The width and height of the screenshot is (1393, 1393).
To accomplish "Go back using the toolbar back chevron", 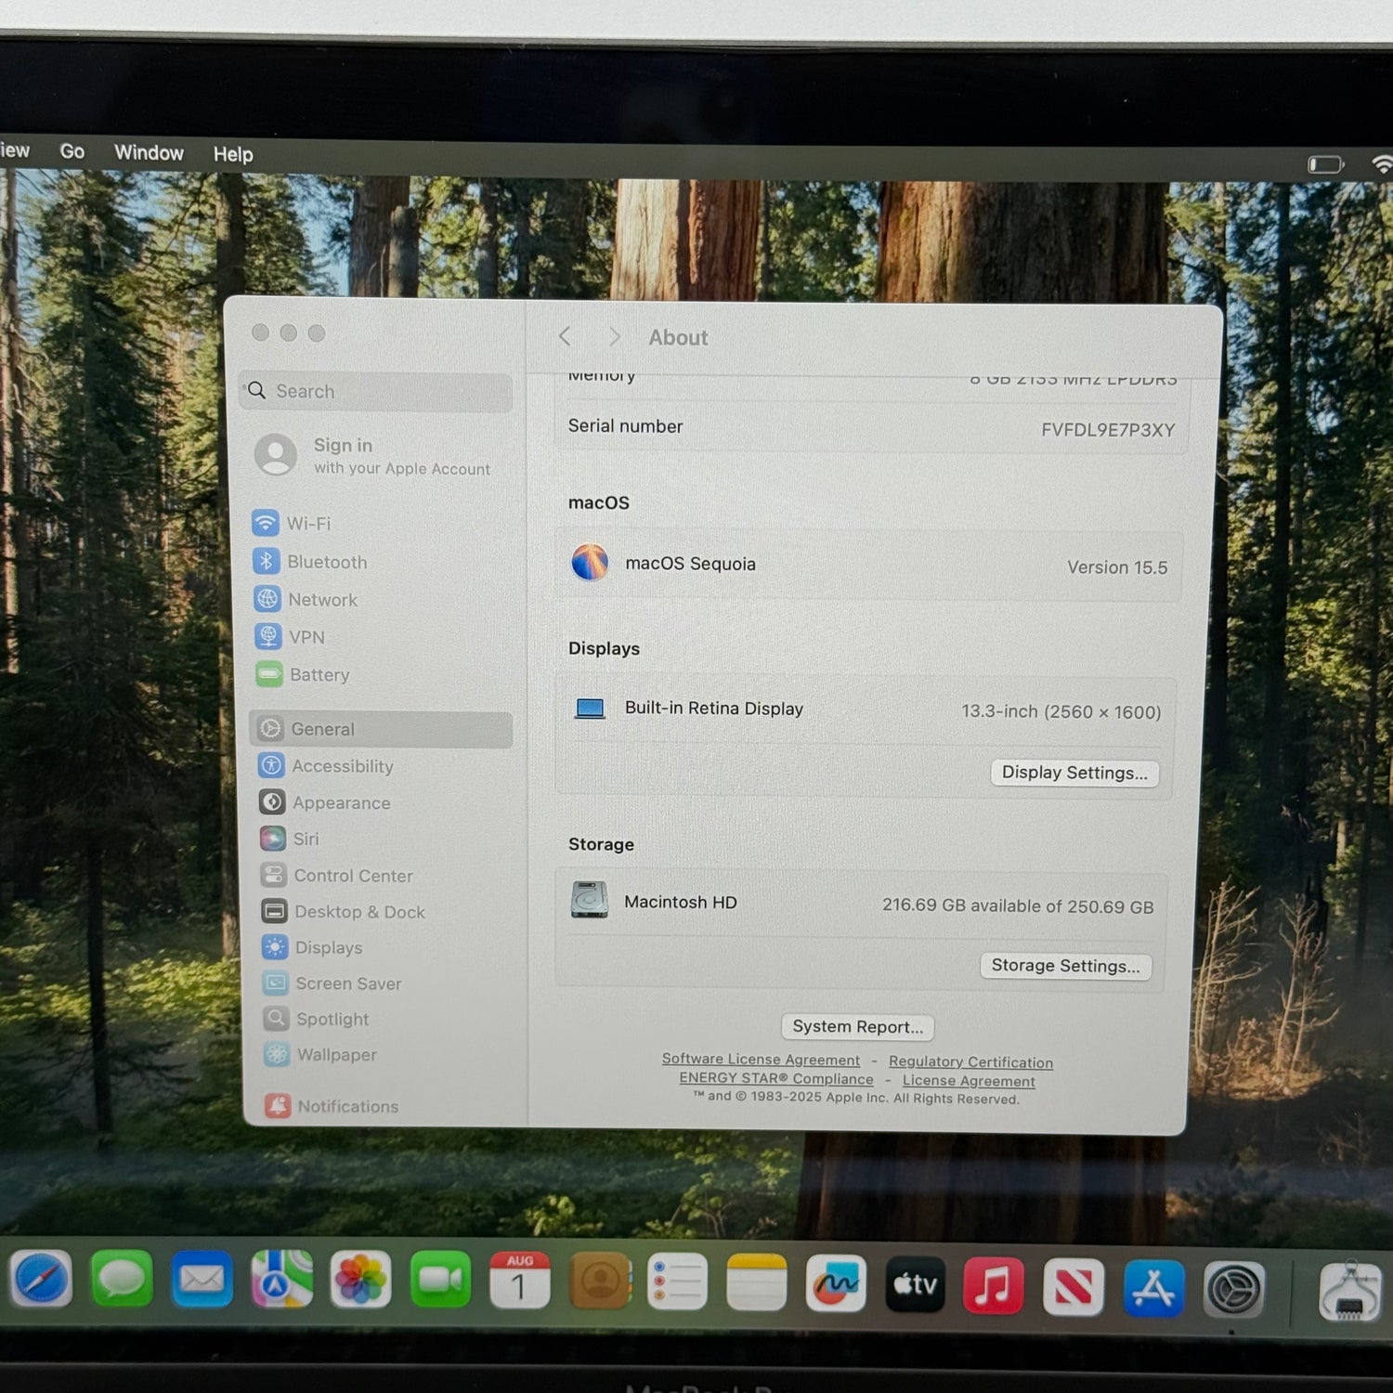I will coord(565,336).
